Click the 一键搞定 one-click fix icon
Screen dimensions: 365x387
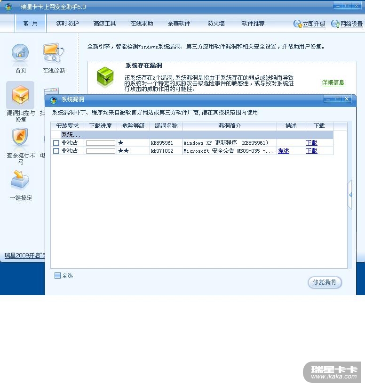click(x=20, y=180)
